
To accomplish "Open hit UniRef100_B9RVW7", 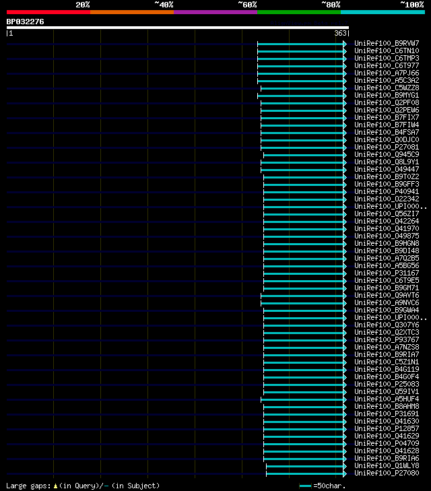I will pyautogui.click(x=387, y=43).
